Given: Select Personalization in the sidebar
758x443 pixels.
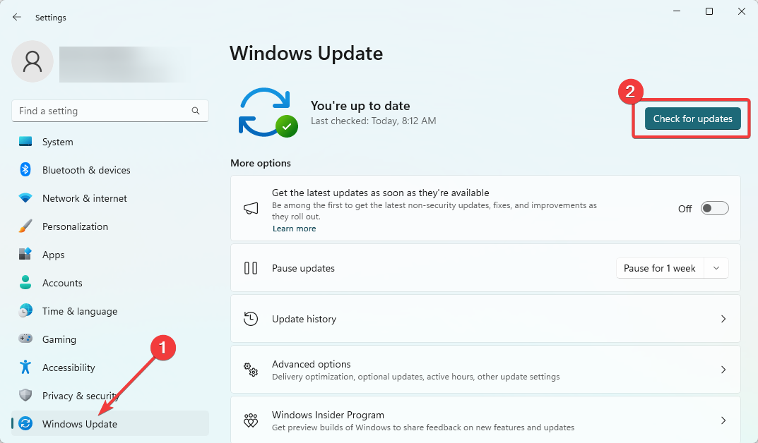Looking at the screenshot, I should click(x=110, y=226).
